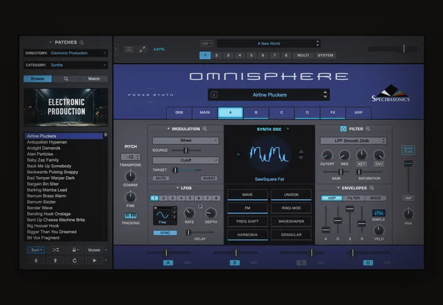Viewport: 443px width, 305px height.
Task: Toggle layer A on/off button
Action: pyautogui.click(x=168, y=263)
